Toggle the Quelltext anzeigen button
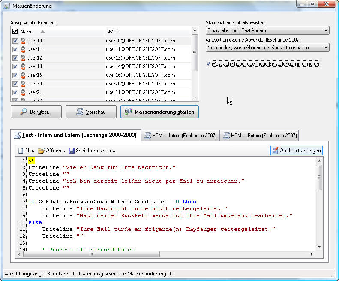The width and height of the screenshot is (339, 281). pos(297,151)
